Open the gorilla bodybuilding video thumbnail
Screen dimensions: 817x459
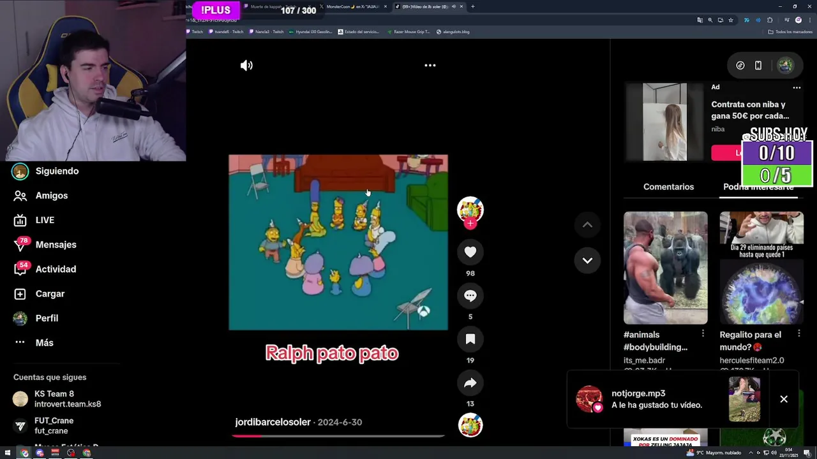[x=666, y=268]
